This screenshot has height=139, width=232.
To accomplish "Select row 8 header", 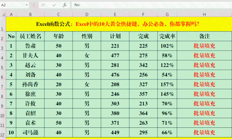I will click(3, 94).
